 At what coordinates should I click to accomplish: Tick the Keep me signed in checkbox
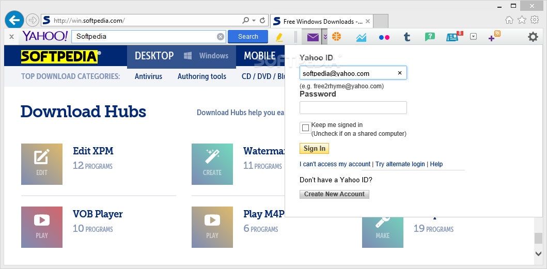coord(305,128)
